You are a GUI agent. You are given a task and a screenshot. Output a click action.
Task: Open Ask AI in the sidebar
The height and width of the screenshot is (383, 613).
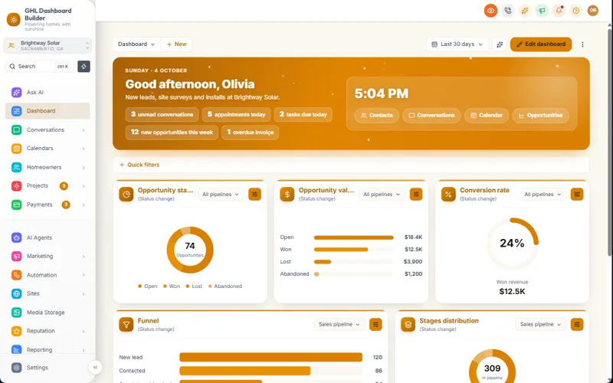48,92
